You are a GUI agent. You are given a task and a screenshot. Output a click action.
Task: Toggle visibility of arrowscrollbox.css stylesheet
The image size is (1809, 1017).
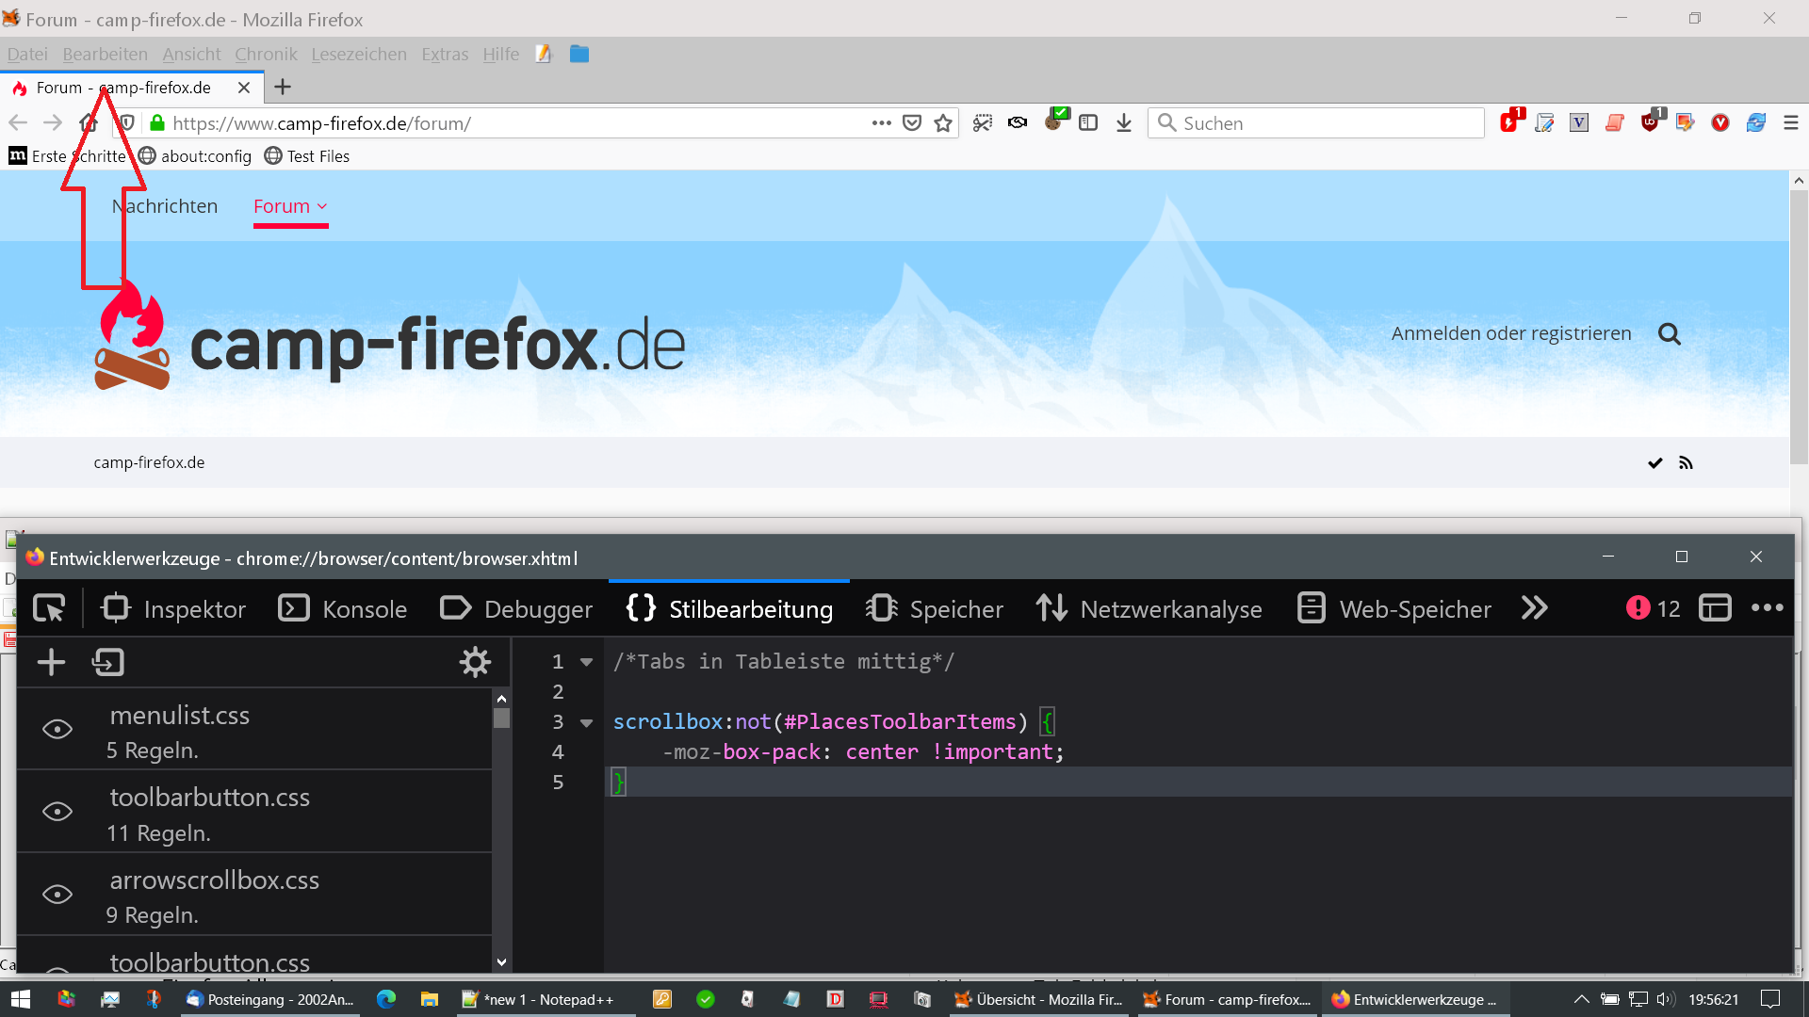click(57, 895)
